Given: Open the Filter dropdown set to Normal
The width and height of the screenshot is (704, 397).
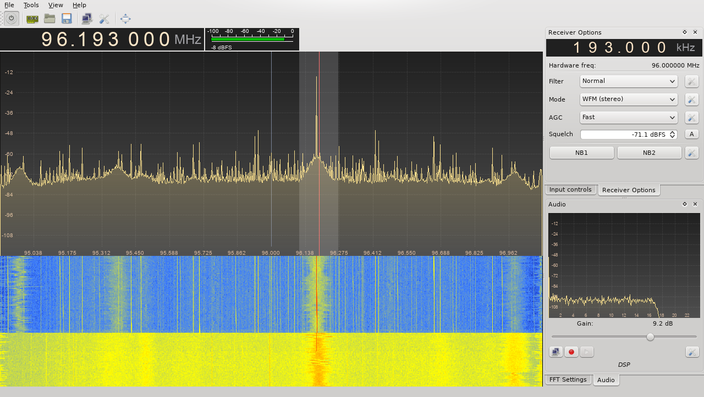Looking at the screenshot, I should pyautogui.click(x=629, y=81).
